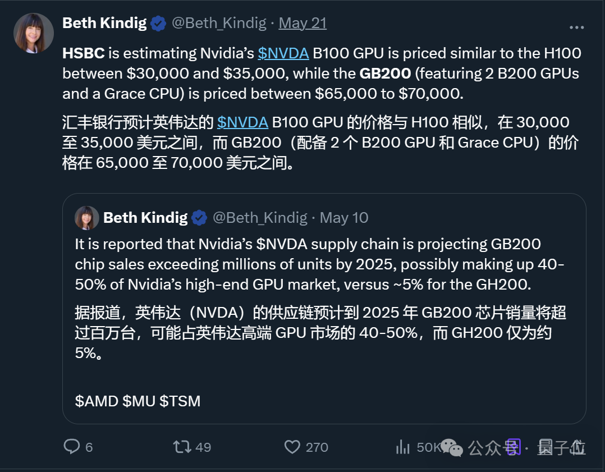Click the Beth Kindig display name header
The height and width of the screenshot is (472, 605).
coord(104,23)
